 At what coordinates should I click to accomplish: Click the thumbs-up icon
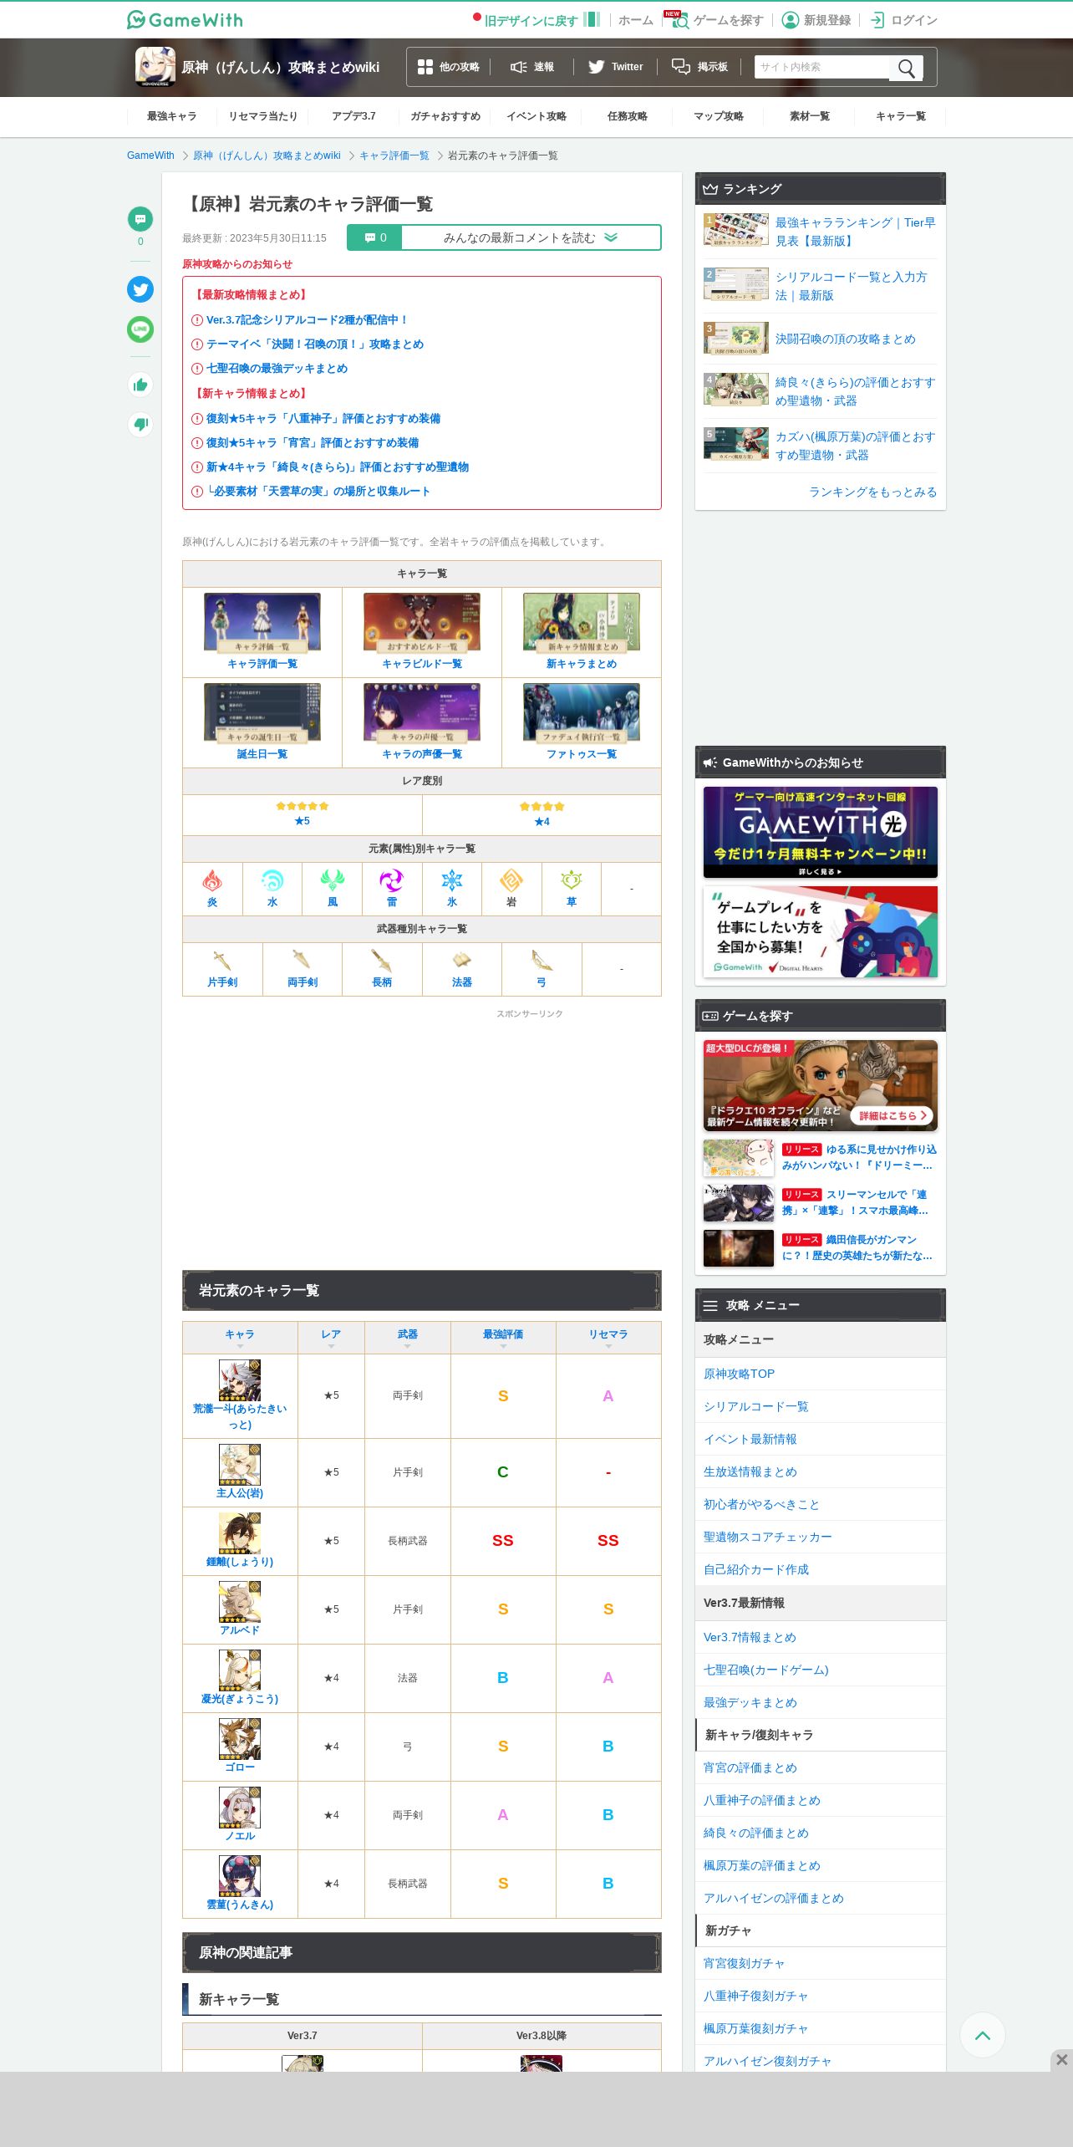tap(140, 385)
